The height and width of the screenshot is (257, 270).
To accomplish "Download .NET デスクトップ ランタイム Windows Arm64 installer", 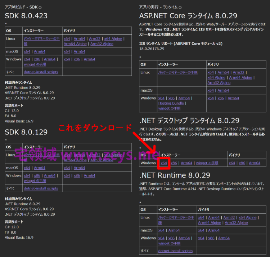I will (x=186, y=163).
